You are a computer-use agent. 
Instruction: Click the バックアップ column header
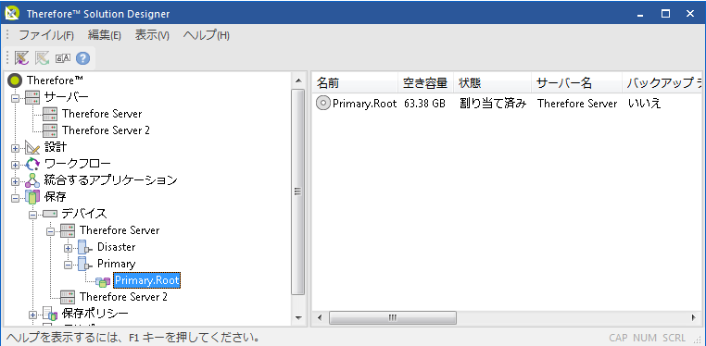[662, 82]
